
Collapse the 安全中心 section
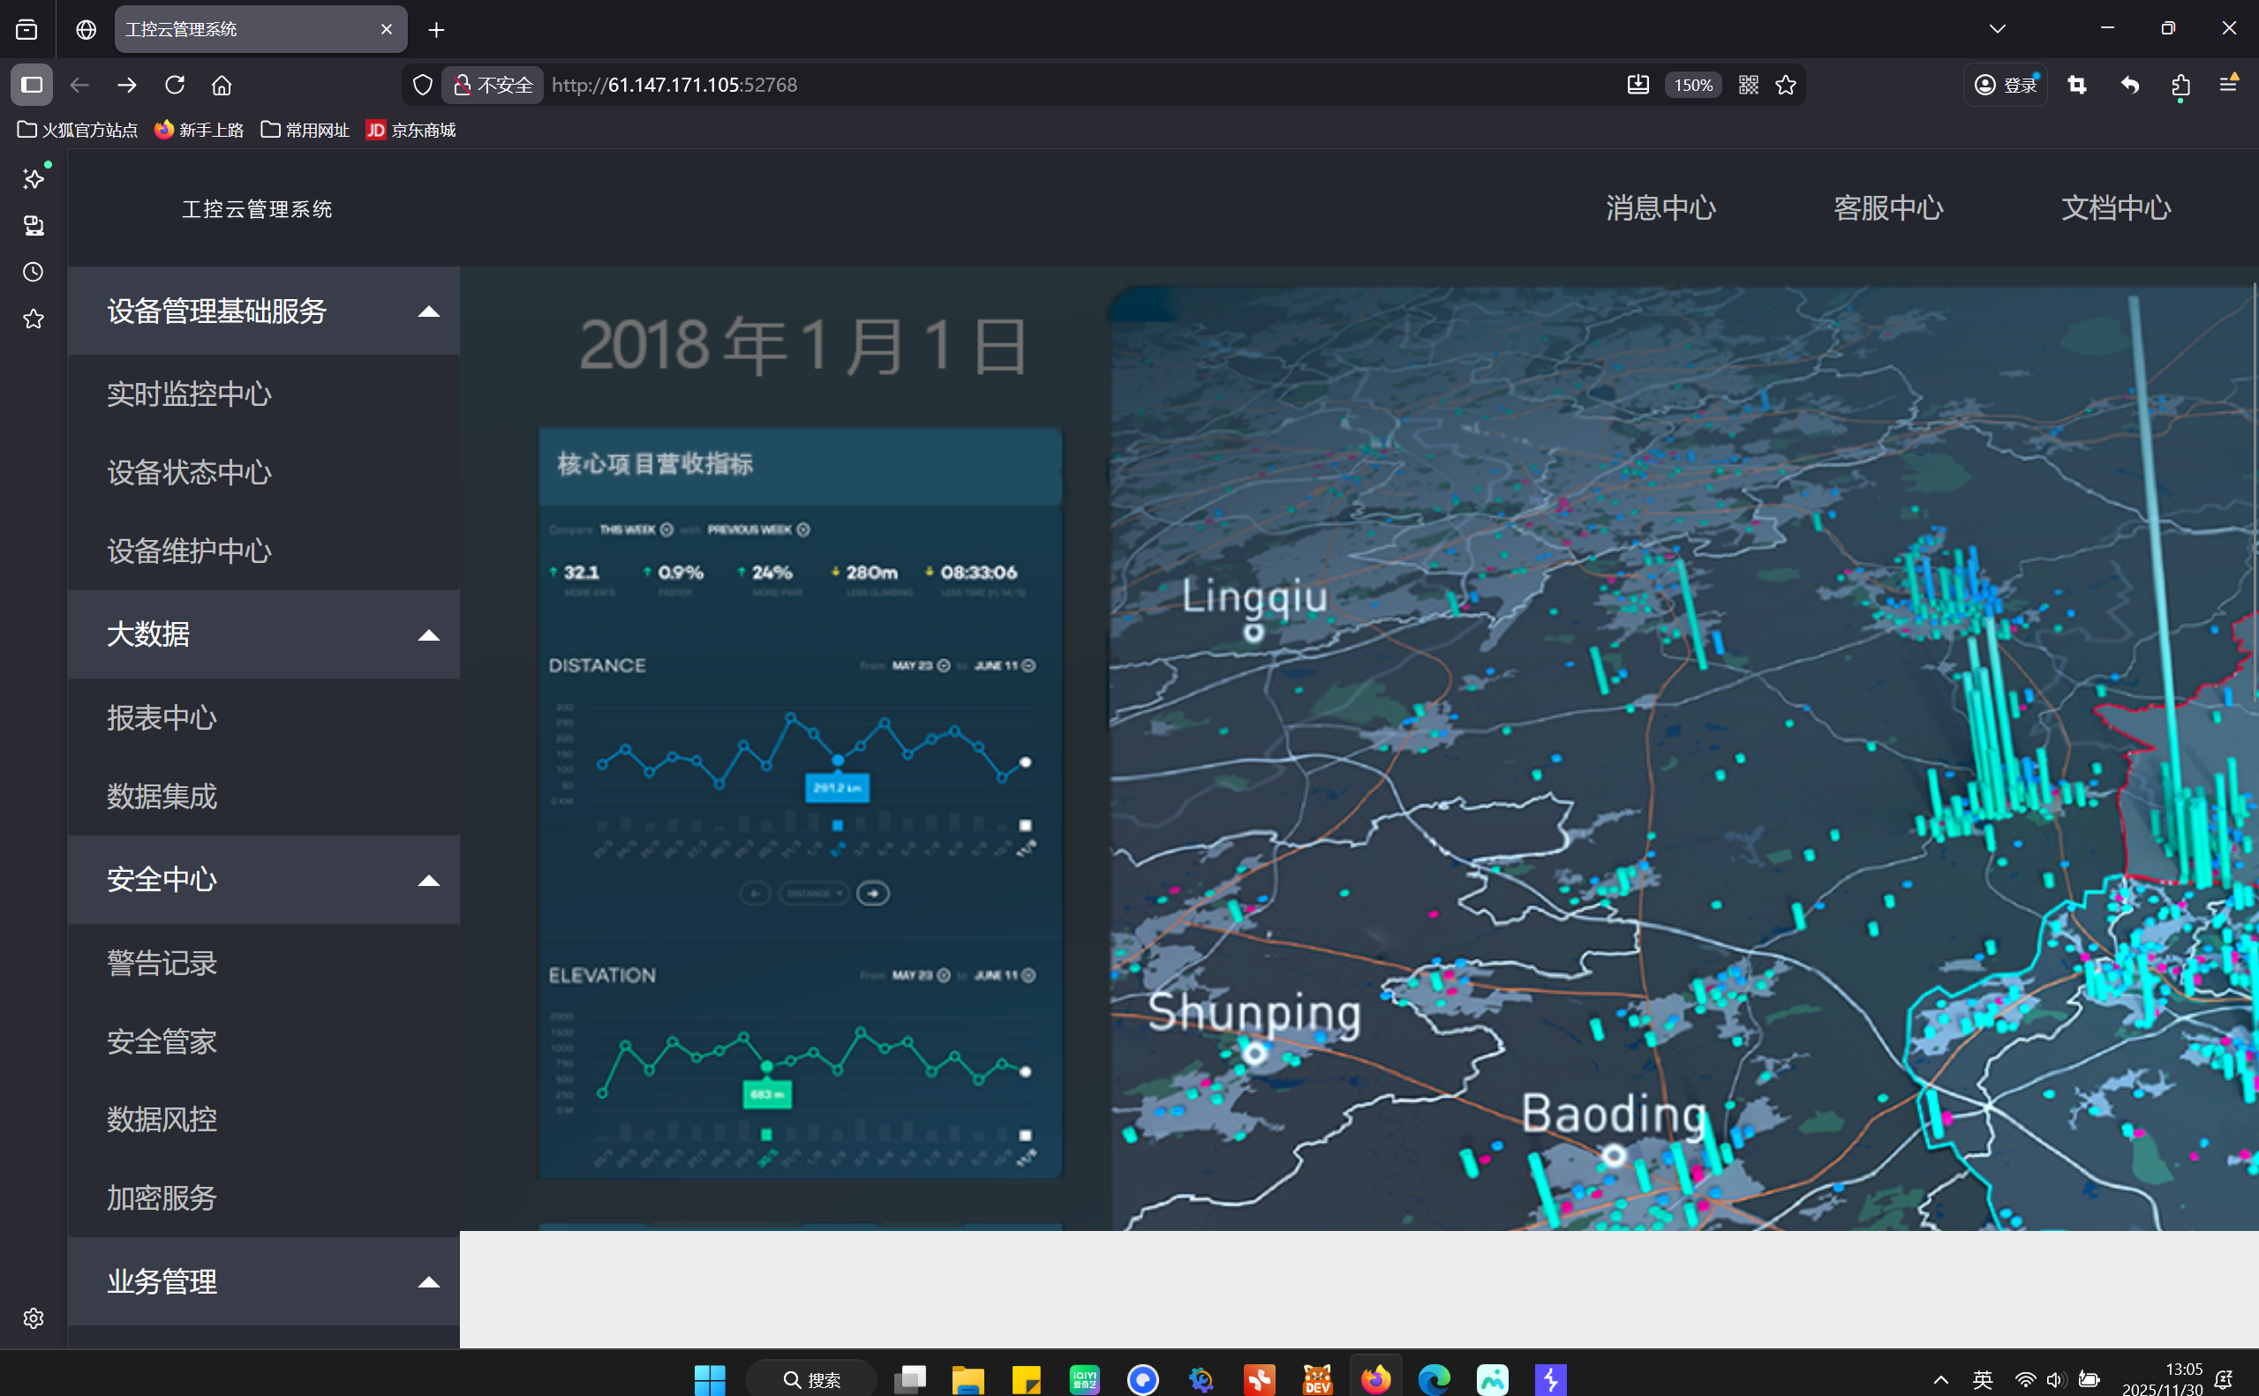428,880
